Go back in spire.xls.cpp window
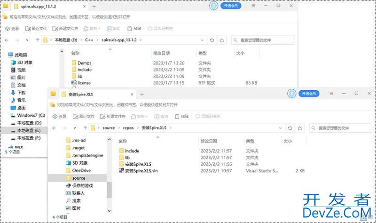376x223 pixels. [7, 40]
